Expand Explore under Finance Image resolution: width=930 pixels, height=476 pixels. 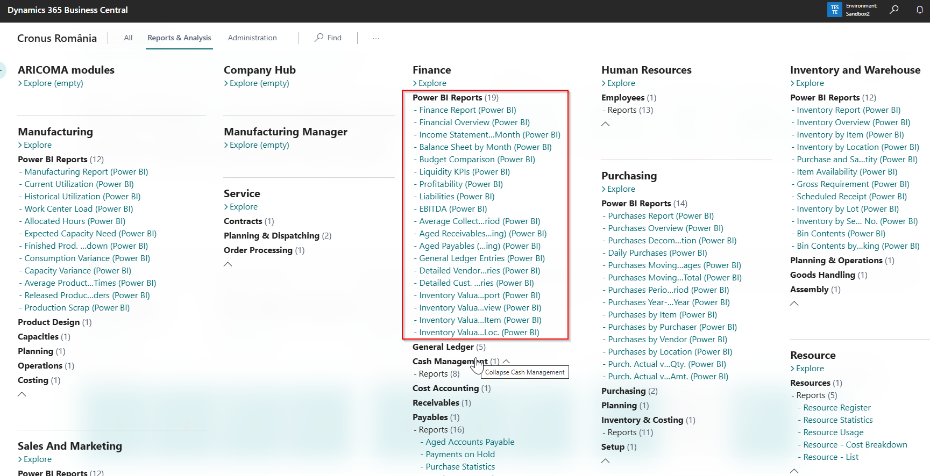[429, 83]
